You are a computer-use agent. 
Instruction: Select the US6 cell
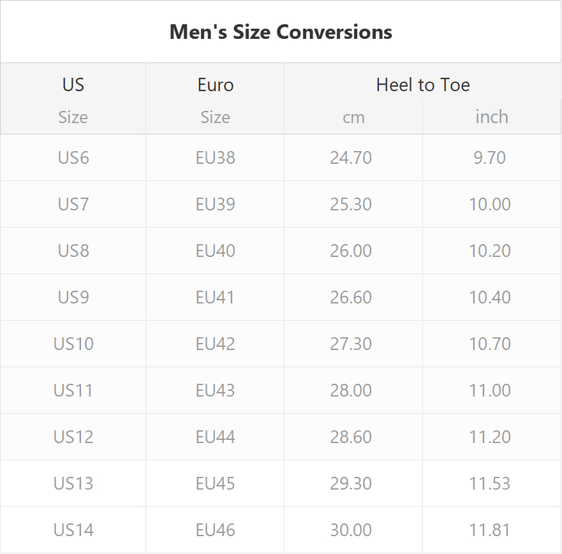pos(73,157)
